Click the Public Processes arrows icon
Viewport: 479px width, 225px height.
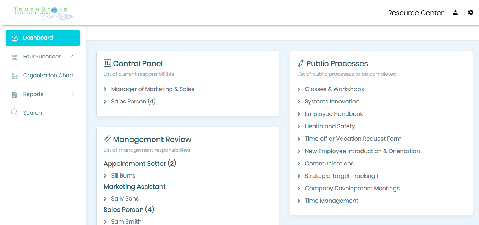point(301,63)
